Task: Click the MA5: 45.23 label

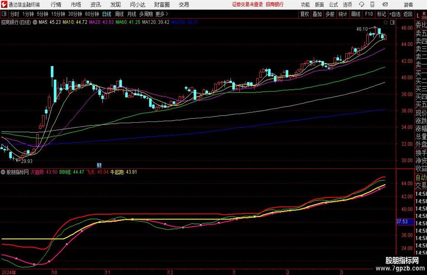Action: (50, 22)
